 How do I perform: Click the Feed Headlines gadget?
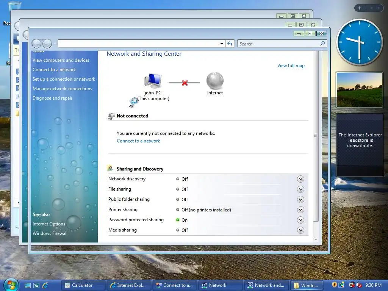(x=360, y=145)
